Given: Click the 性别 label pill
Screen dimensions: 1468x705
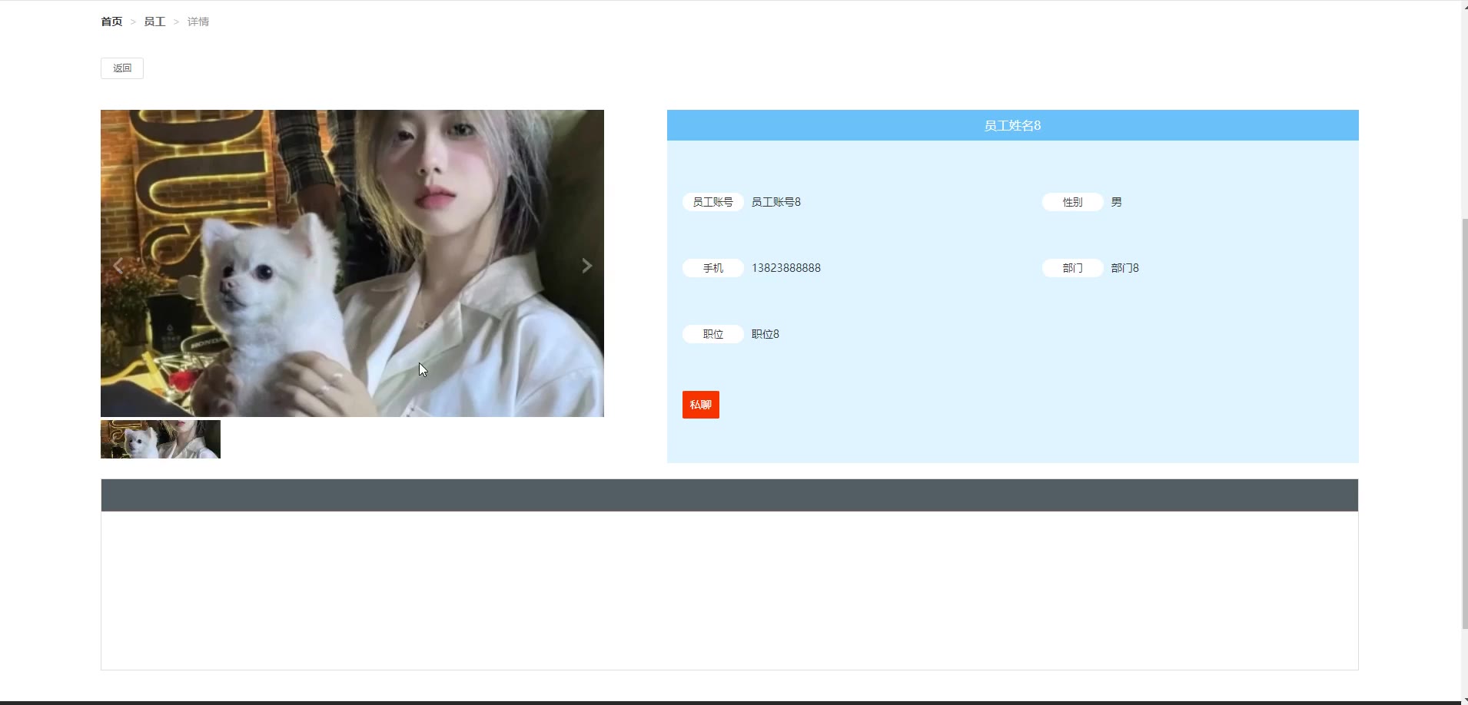Looking at the screenshot, I should [x=1073, y=202].
